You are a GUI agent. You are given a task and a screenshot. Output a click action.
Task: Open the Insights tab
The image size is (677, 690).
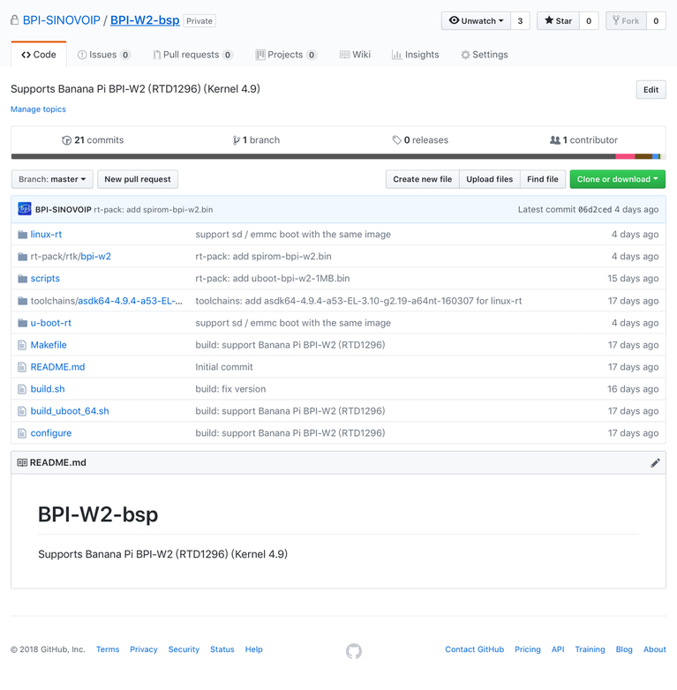(416, 55)
